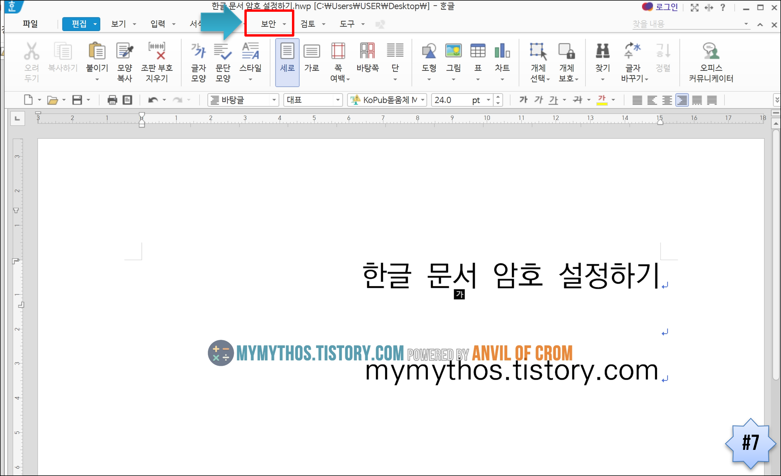The height and width of the screenshot is (476, 781).
Task: Click the yellow highlight color button
Action: (x=602, y=100)
